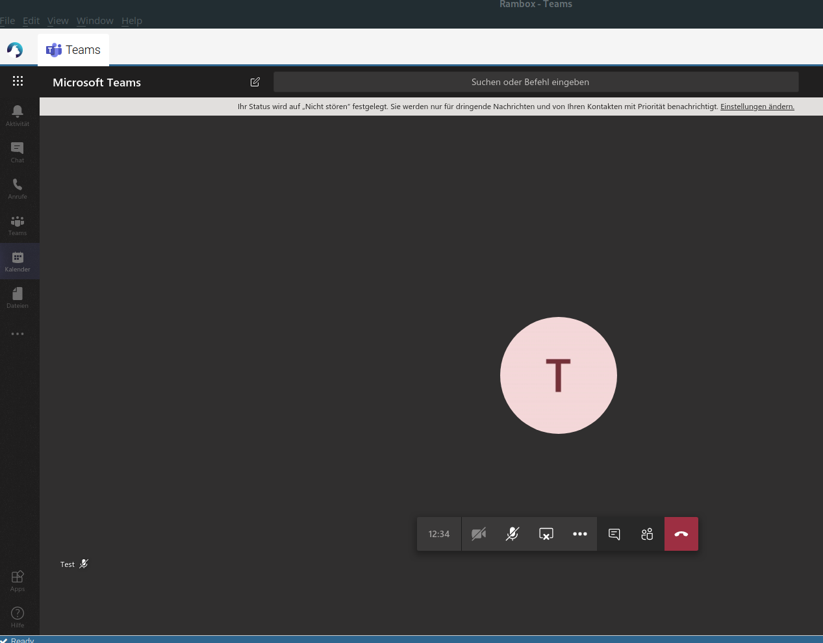The height and width of the screenshot is (643, 823).
Task: Toggle the camera on in call bar
Action: tap(479, 534)
